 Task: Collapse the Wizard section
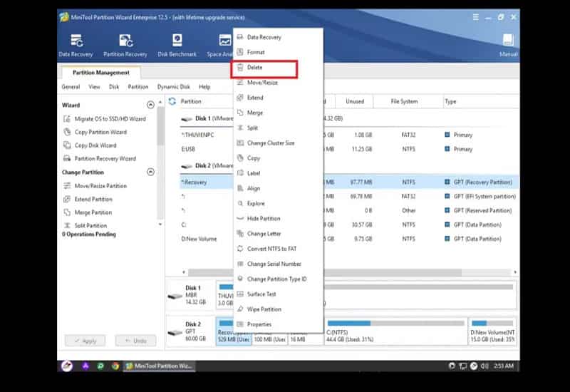click(x=150, y=105)
